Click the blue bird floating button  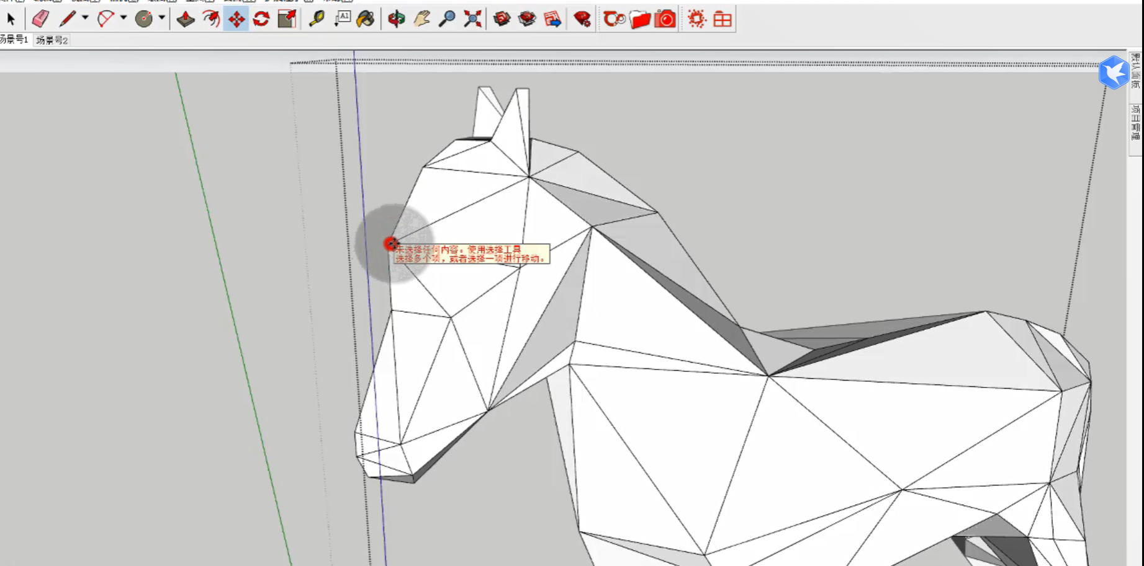(1113, 73)
